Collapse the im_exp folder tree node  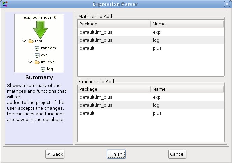pos(30,62)
